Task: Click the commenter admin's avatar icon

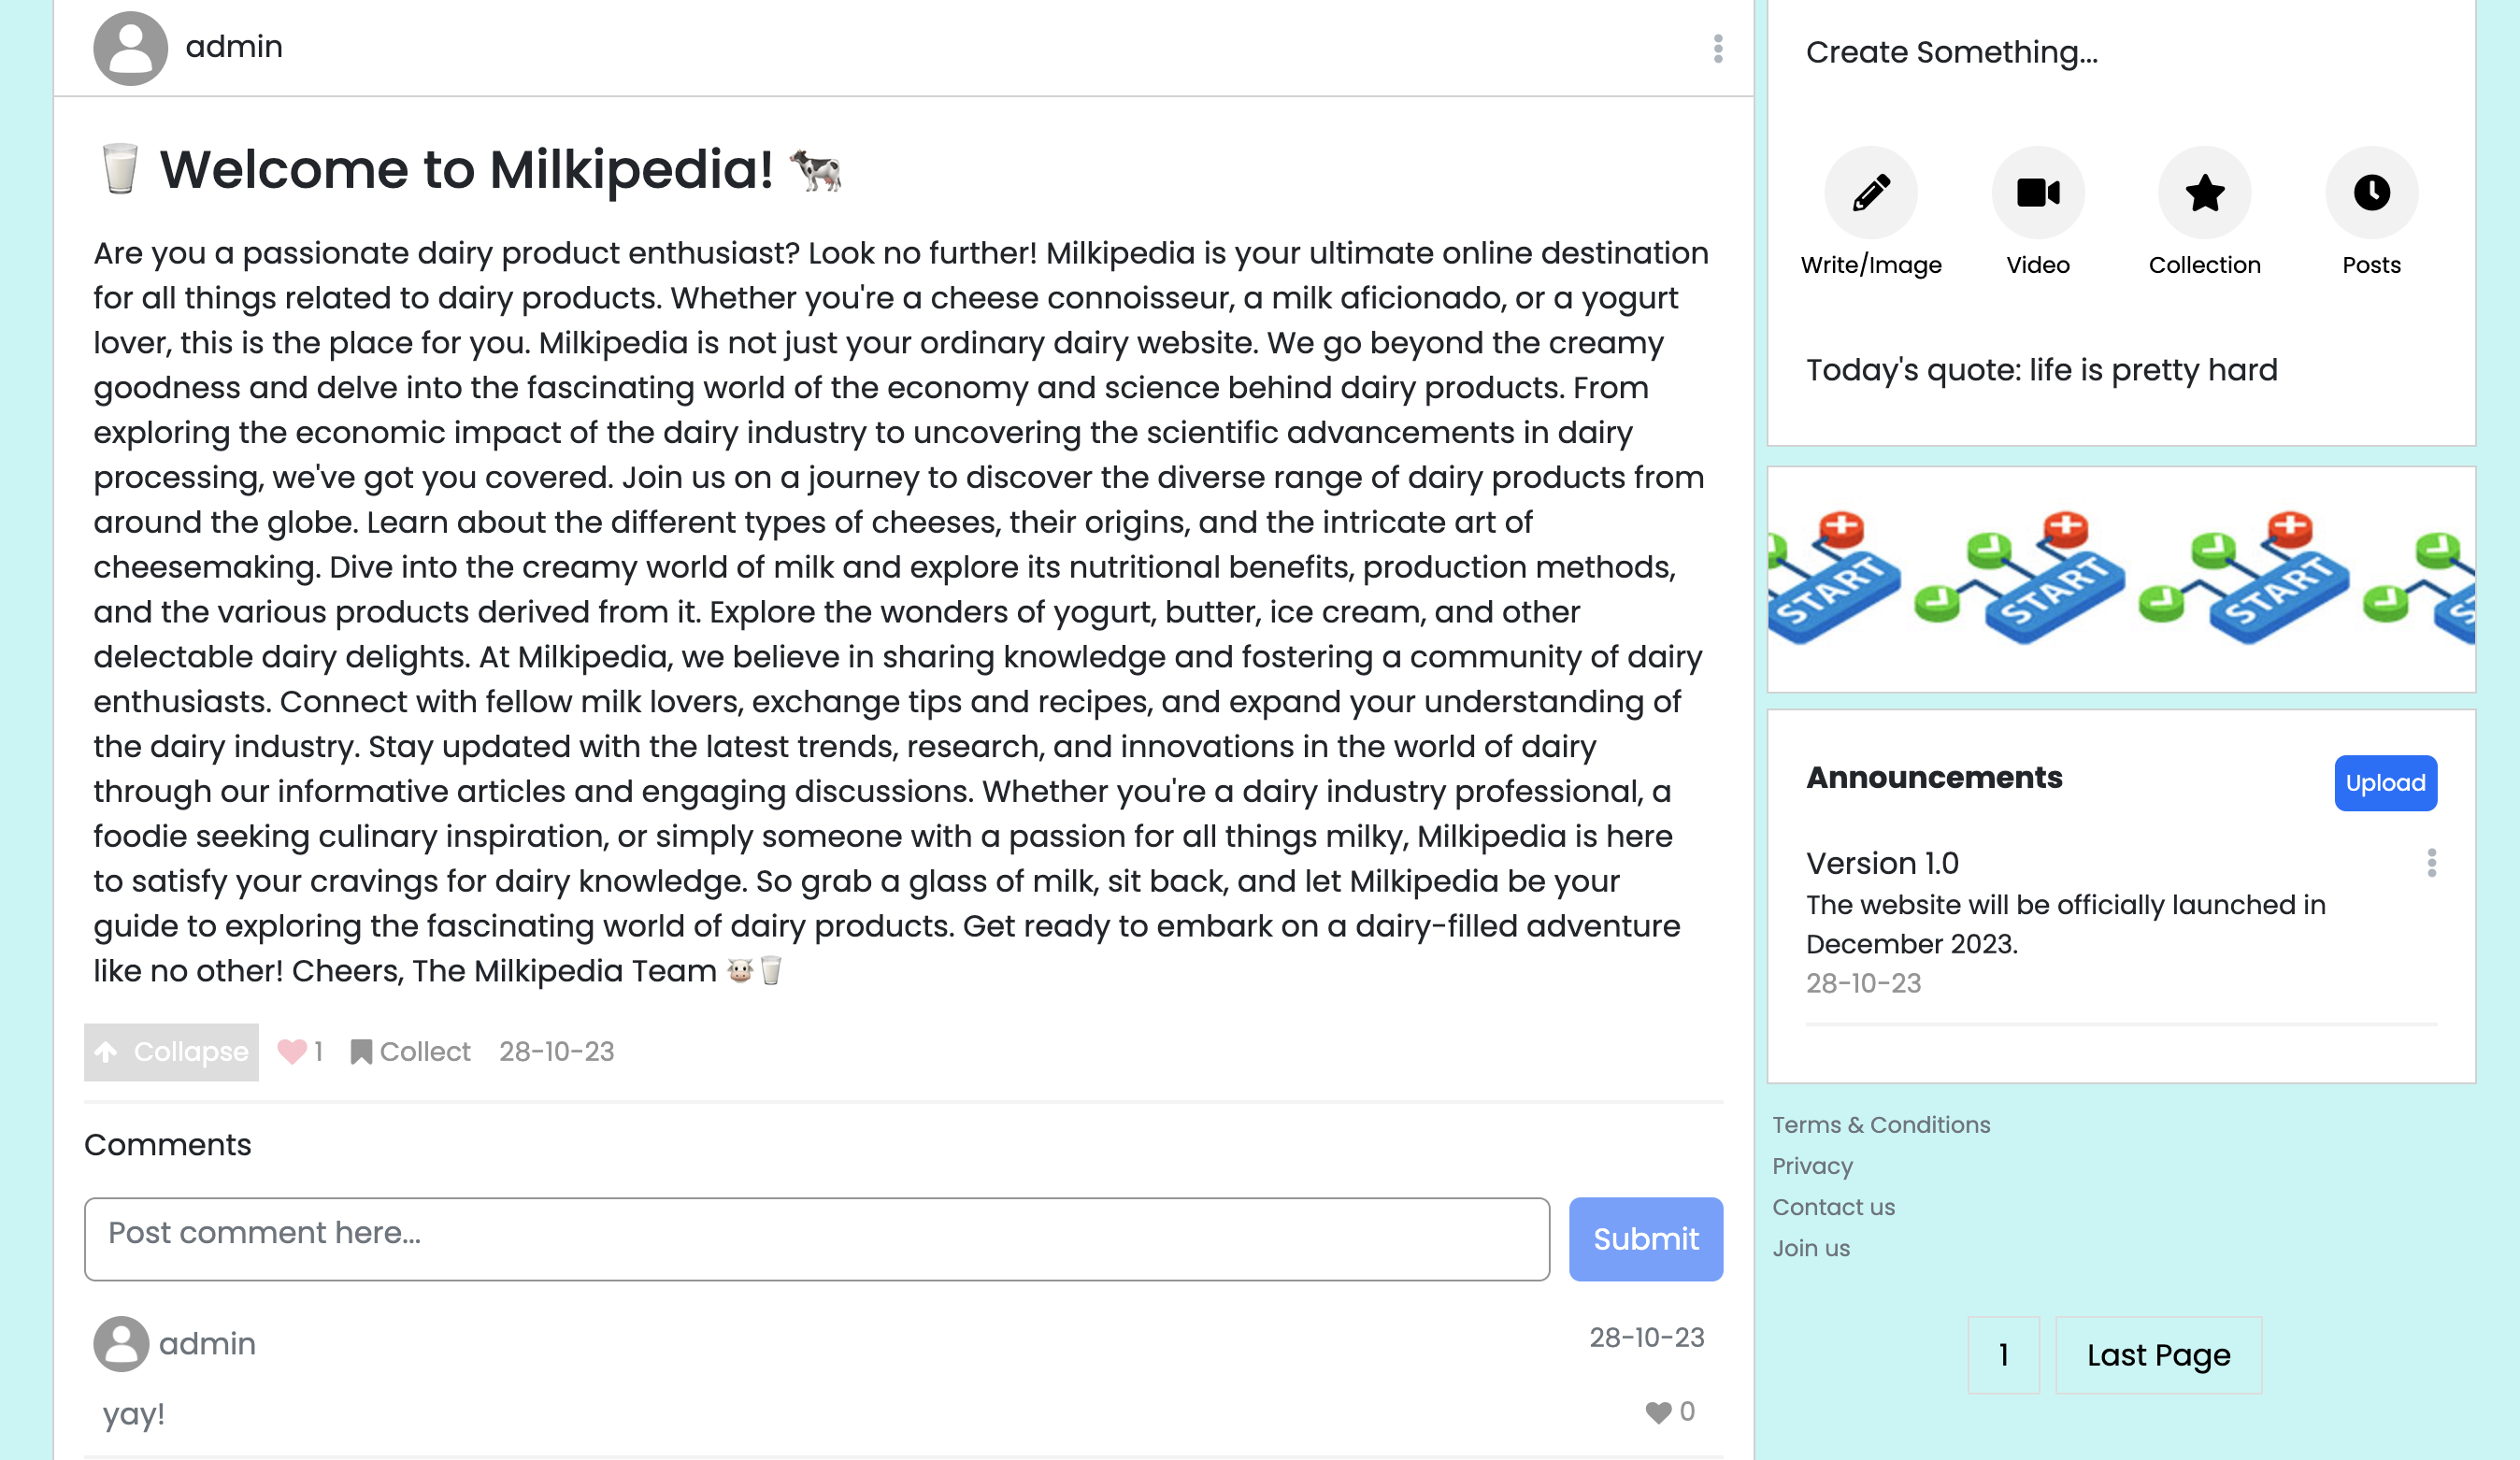Action: coord(121,1343)
